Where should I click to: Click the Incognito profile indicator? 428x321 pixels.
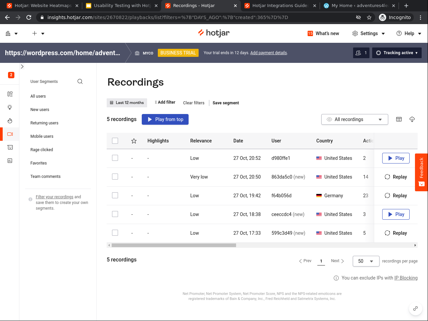395,17
